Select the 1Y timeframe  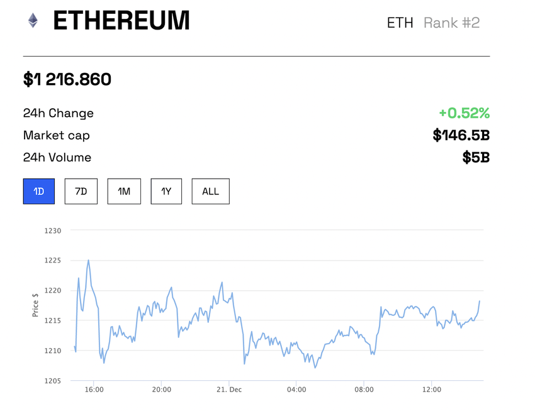[166, 191]
